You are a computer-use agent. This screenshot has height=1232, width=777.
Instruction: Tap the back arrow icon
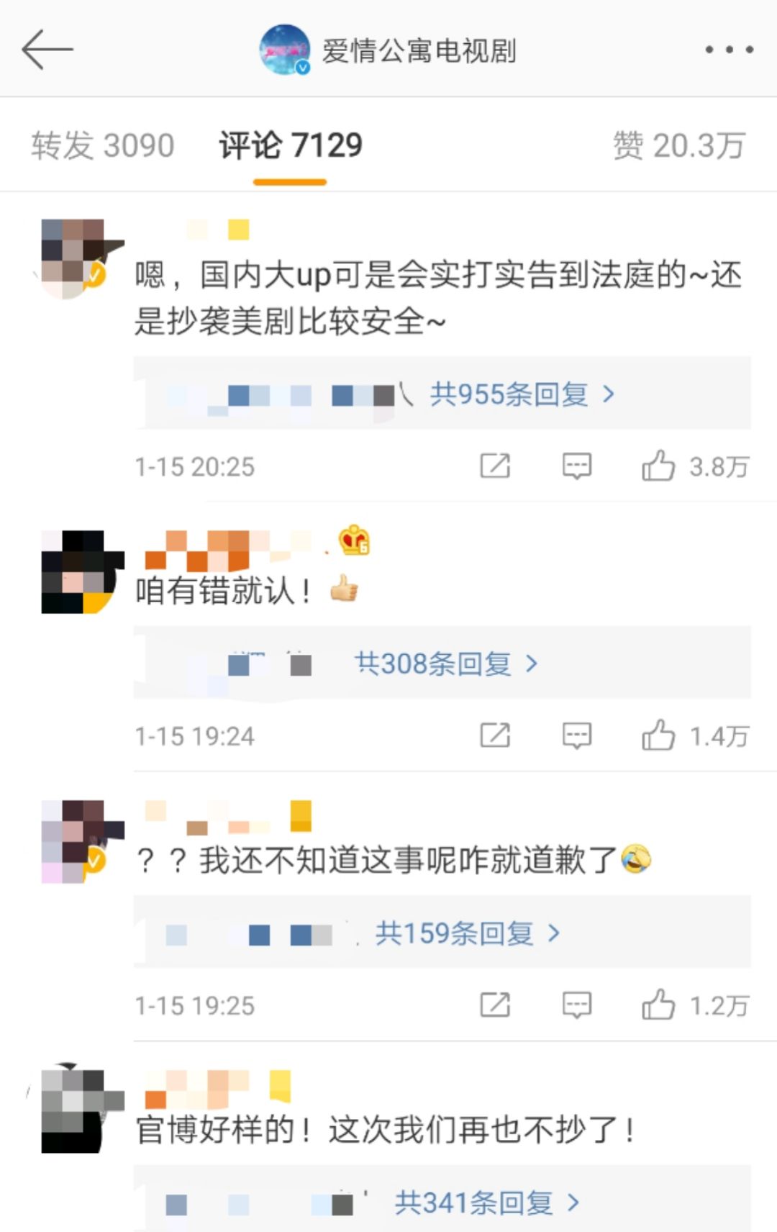click(47, 50)
